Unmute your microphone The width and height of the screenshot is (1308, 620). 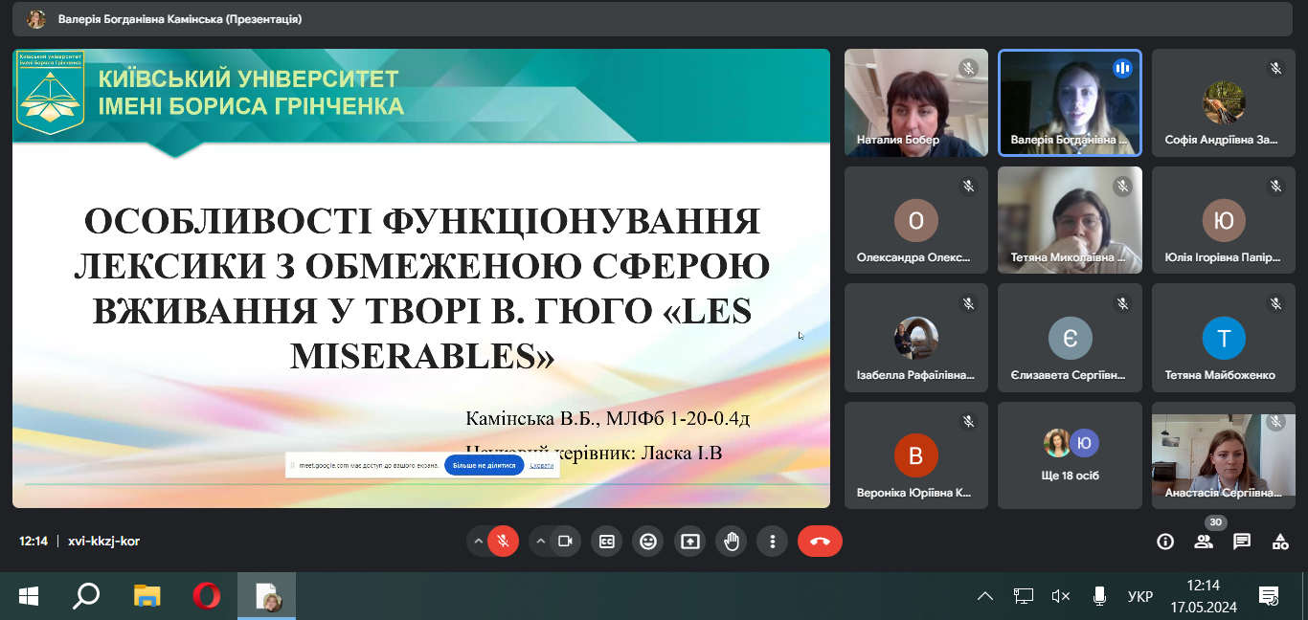coord(503,541)
